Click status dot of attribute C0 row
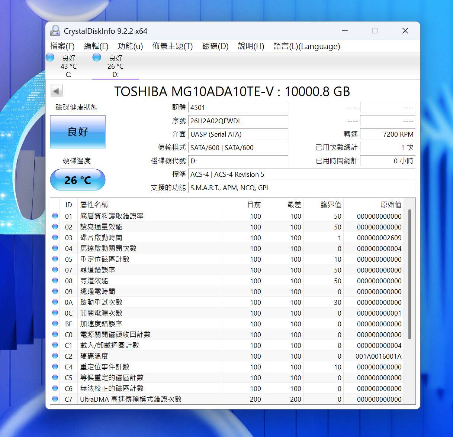The width and height of the screenshot is (453, 437). click(55, 334)
